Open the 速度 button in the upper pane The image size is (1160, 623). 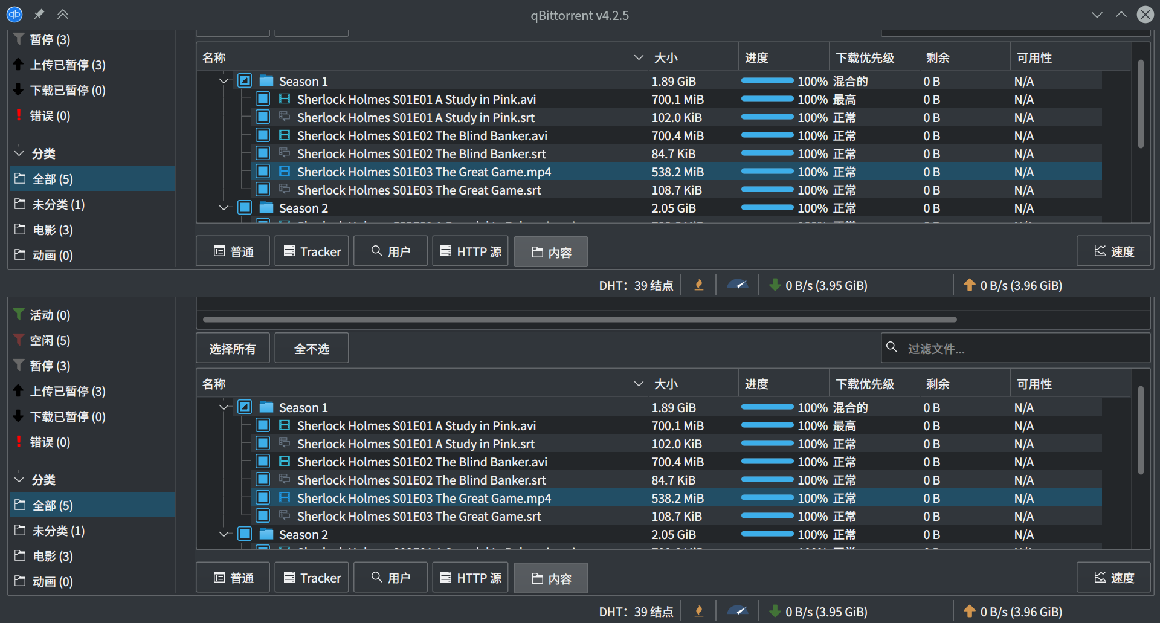(1113, 251)
